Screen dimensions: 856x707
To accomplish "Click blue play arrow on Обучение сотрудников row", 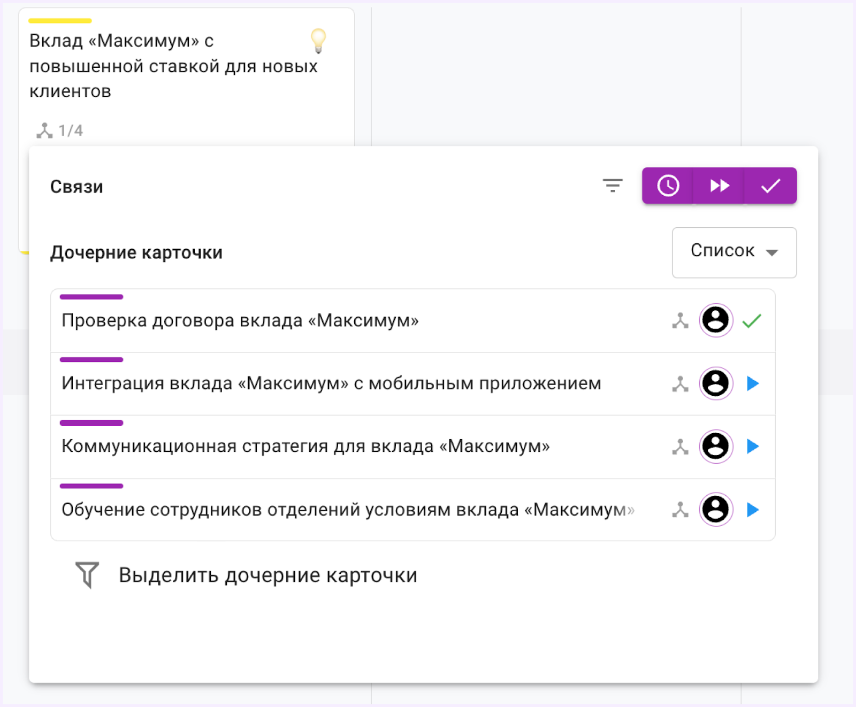I will click(x=752, y=510).
